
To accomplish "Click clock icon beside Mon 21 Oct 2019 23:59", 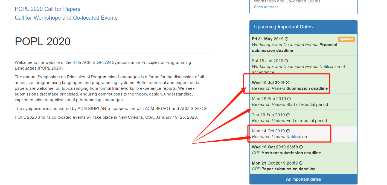I will tap(301, 163).
